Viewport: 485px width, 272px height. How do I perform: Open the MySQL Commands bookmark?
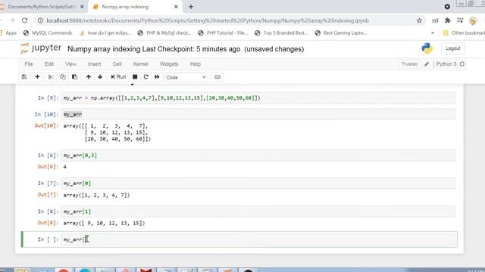(48, 32)
